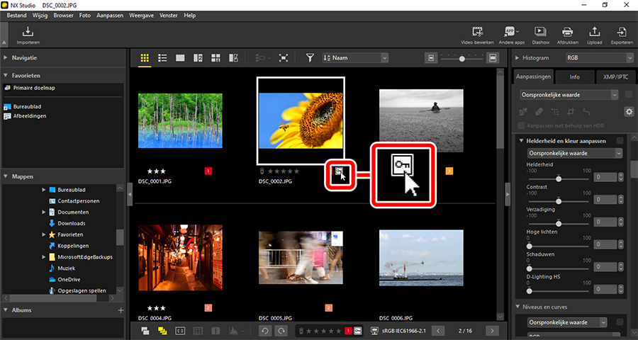Click the soft-proofing monitor icon
The height and width of the screenshot is (340, 638).
(375, 331)
